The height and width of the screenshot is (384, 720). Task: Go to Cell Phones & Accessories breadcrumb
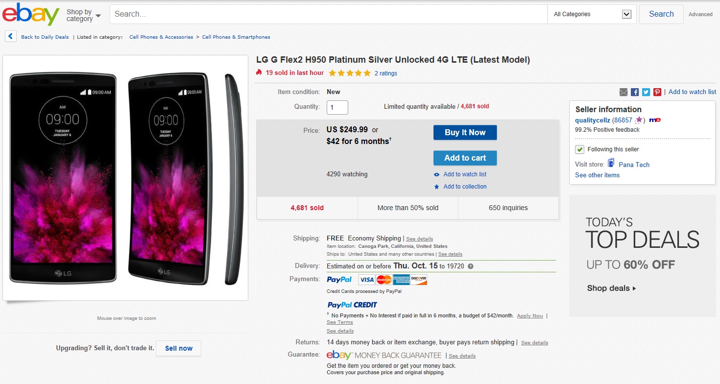pos(161,37)
